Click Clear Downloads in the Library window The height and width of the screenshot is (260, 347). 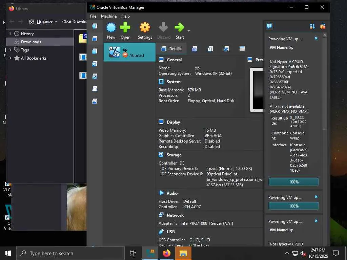(74, 22)
